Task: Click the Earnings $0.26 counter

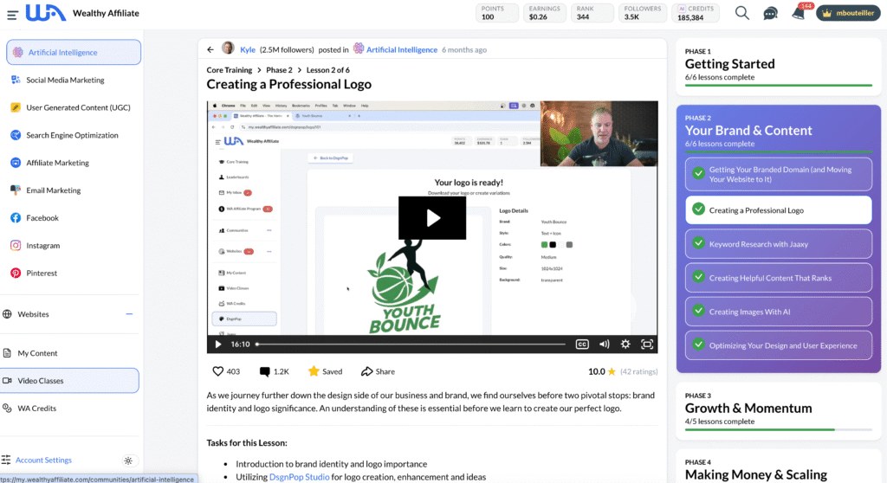Action: (x=545, y=13)
